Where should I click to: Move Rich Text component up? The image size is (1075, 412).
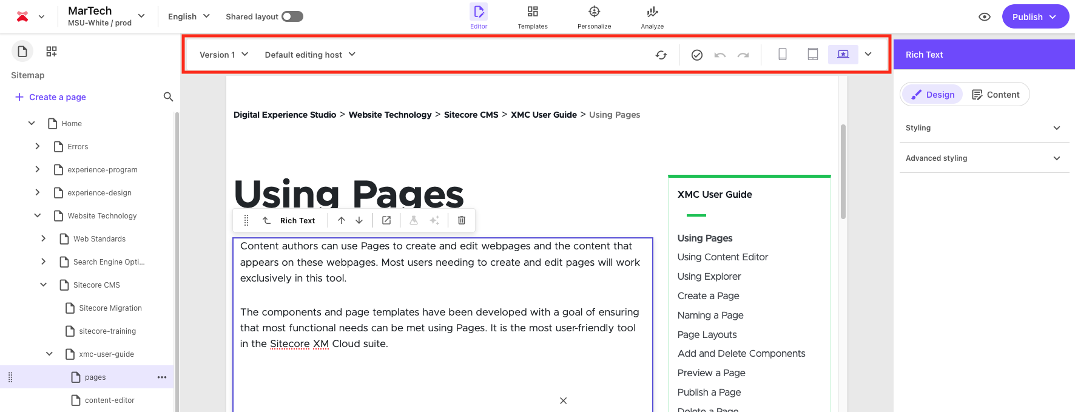pyautogui.click(x=342, y=220)
